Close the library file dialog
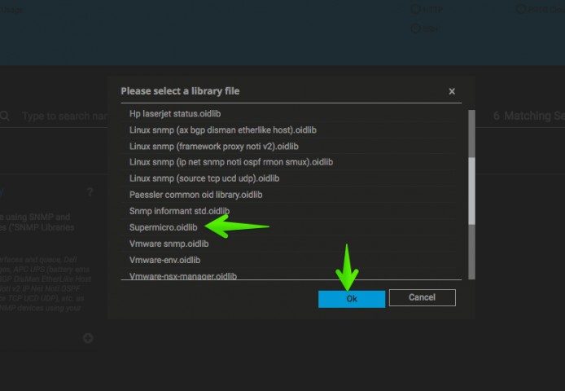Screen dimensions: 565x391 [452, 91]
